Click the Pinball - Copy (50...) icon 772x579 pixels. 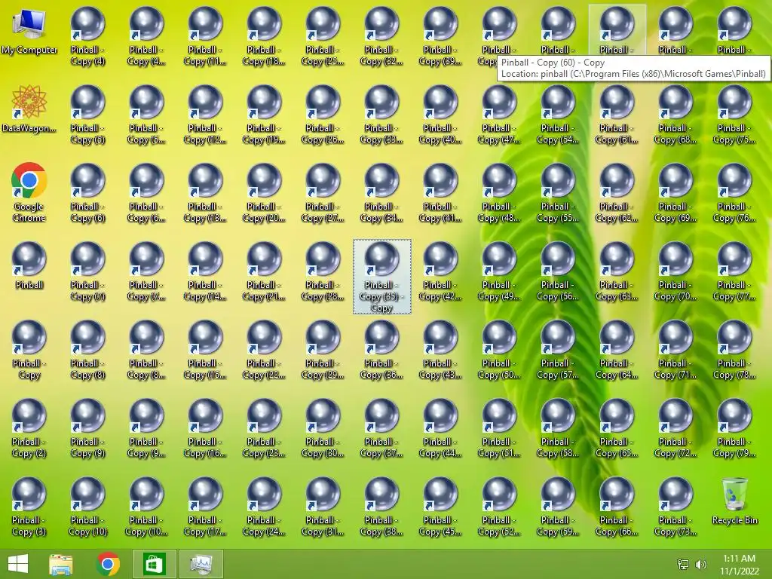(499, 350)
